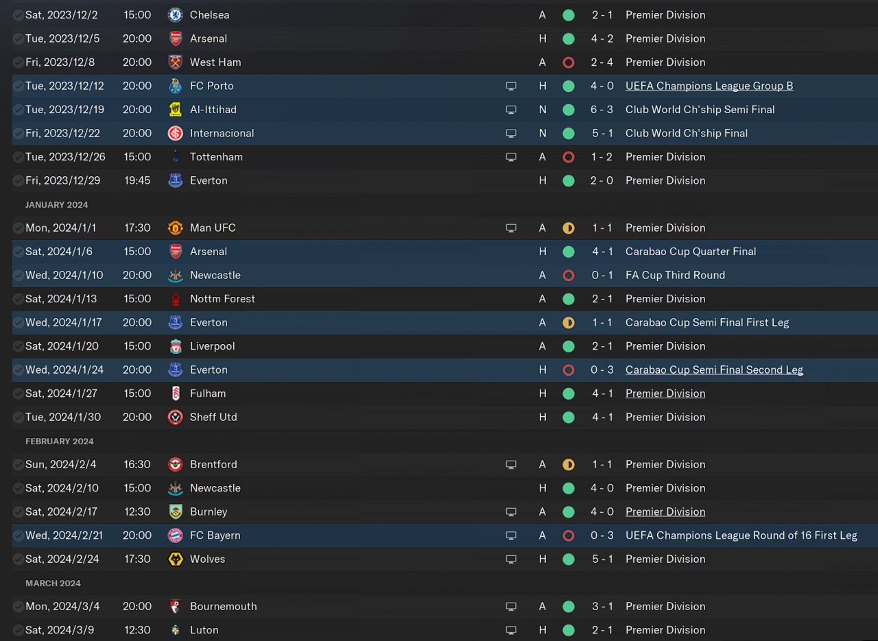The height and width of the screenshot is (641, 878).
Task: Collapse the MARCH 2024 month section
Action: coord(53,583)
